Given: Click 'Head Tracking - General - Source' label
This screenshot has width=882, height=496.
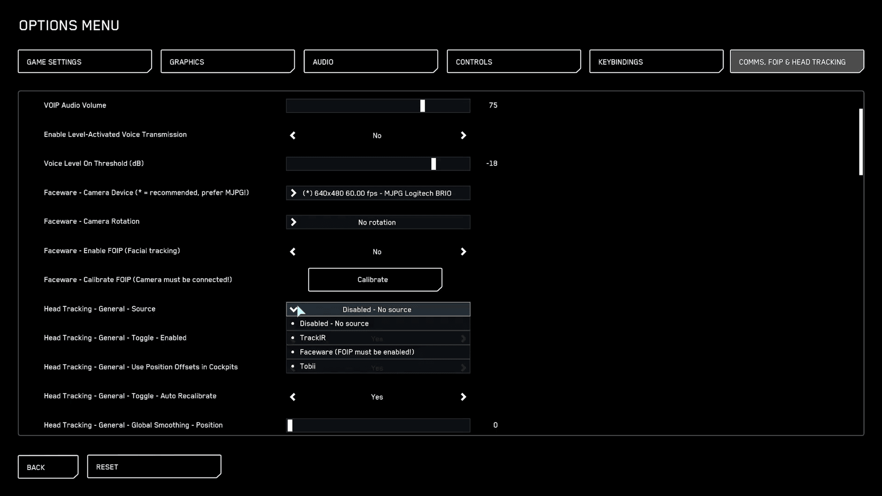Looking at the screenshot, I should (100, 309).
